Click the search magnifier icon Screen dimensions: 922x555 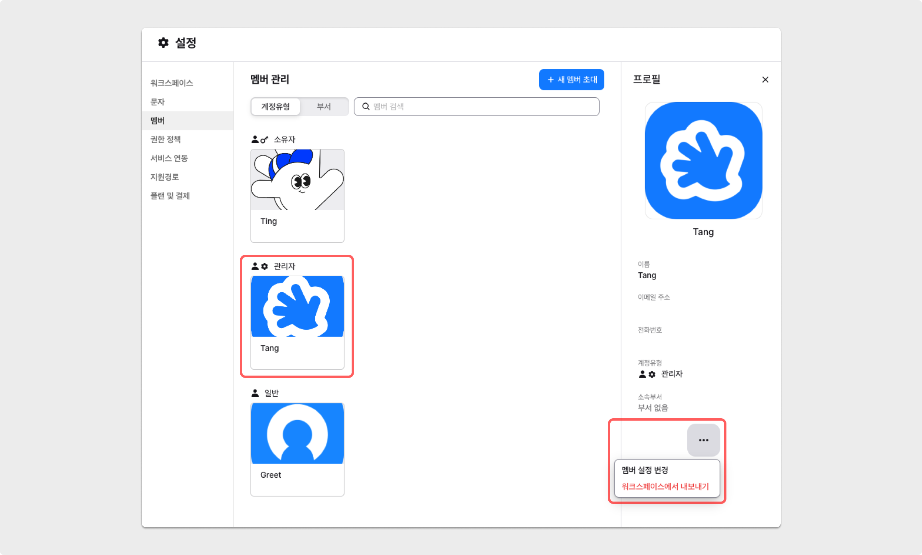coord(366,106)
